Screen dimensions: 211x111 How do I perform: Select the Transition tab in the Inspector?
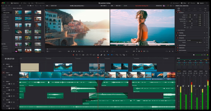click(x=195, y=9)
